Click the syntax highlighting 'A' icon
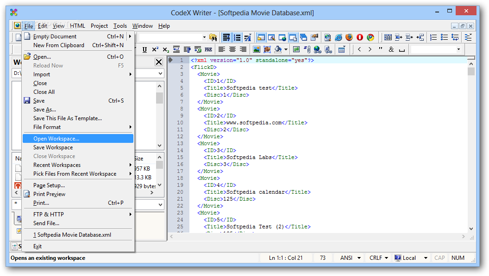This screenshot has width=489, height=276. tap(248, 38)
